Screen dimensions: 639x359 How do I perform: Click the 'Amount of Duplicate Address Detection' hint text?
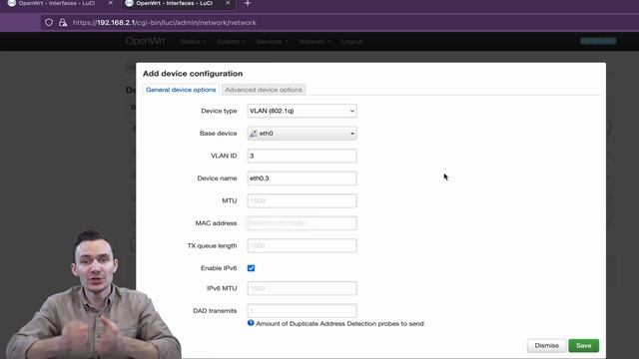pos(339,323)
